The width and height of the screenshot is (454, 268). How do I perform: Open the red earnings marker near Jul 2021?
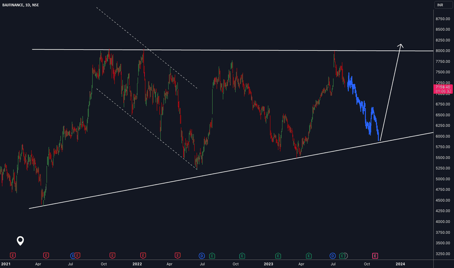coord(77,255)
